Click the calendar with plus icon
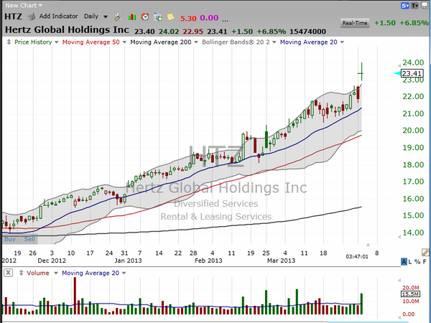 point(158,17)
